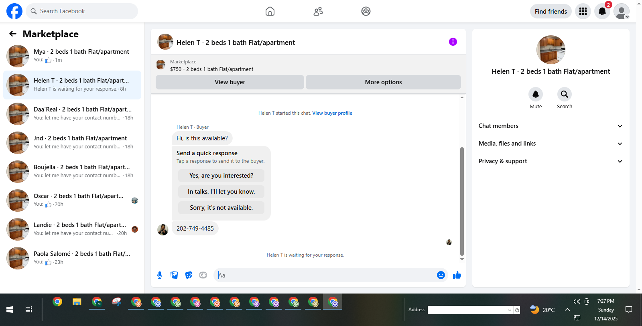This screenshot has height=326, width=642.
Task: Open Mya's conversation in the list
Action: coord(72,56)
